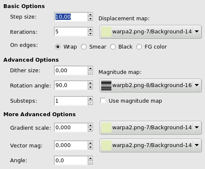
Task: Click the Angle input field
Action: pos(71,161)
